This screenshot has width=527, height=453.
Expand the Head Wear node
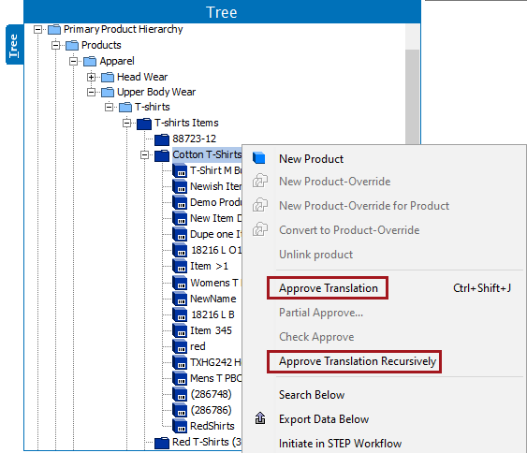point(91,78)
